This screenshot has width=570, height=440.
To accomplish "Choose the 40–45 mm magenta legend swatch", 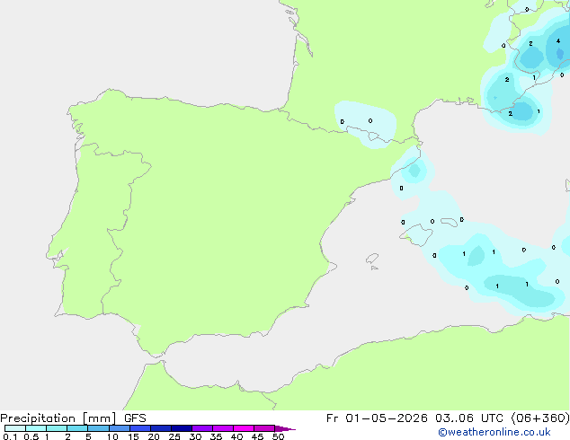I will (244, 428).
